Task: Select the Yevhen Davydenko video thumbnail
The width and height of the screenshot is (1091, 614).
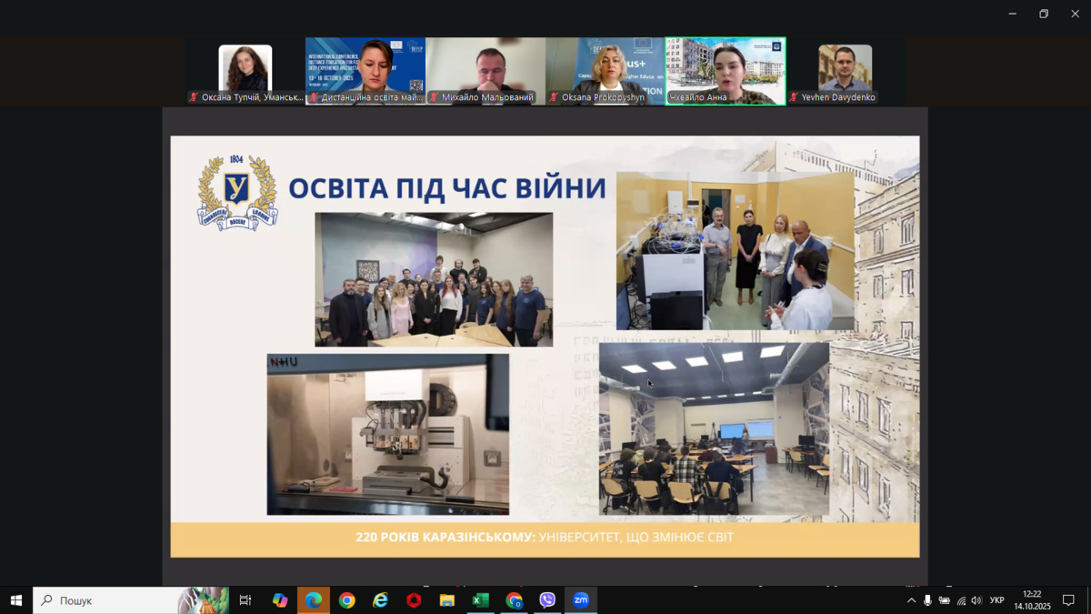Action: pos(845,71)
